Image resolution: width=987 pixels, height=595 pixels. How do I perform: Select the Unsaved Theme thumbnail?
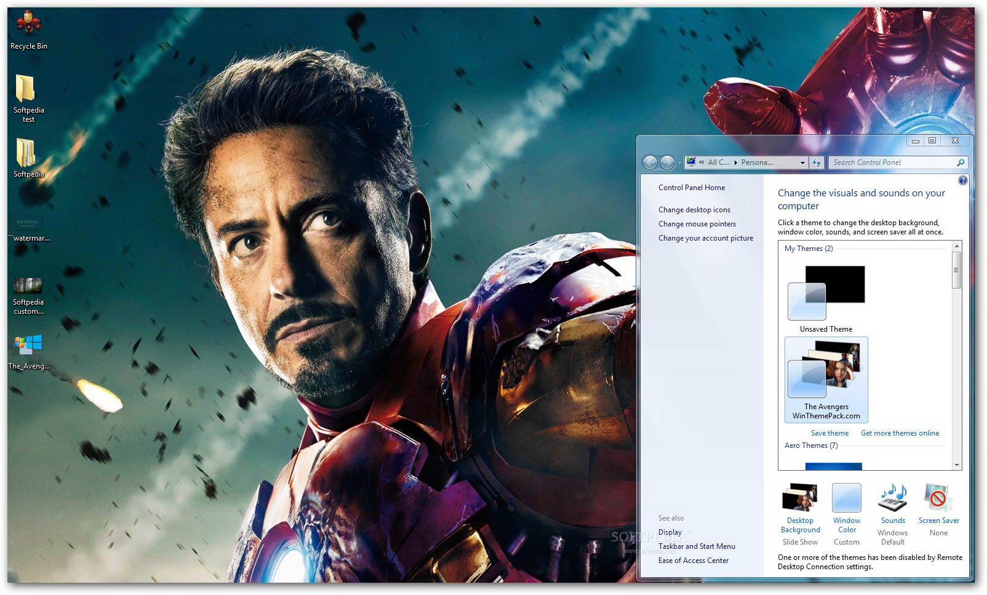click(x=826, y=298)
